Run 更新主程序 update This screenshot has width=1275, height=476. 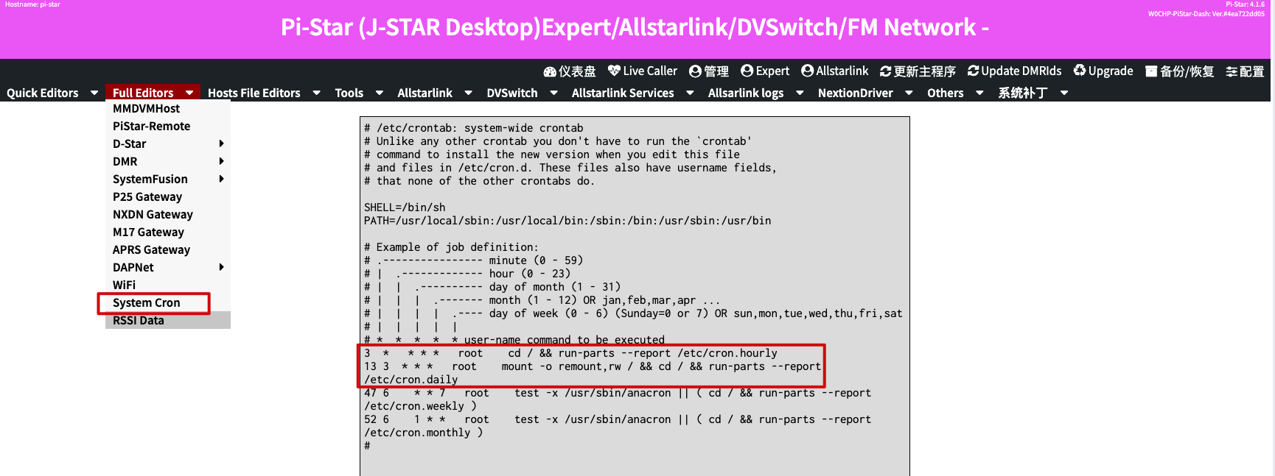pos(918,71)
